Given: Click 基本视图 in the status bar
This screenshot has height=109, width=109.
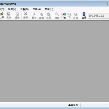Looking at the screenshot, I should 73,105.
